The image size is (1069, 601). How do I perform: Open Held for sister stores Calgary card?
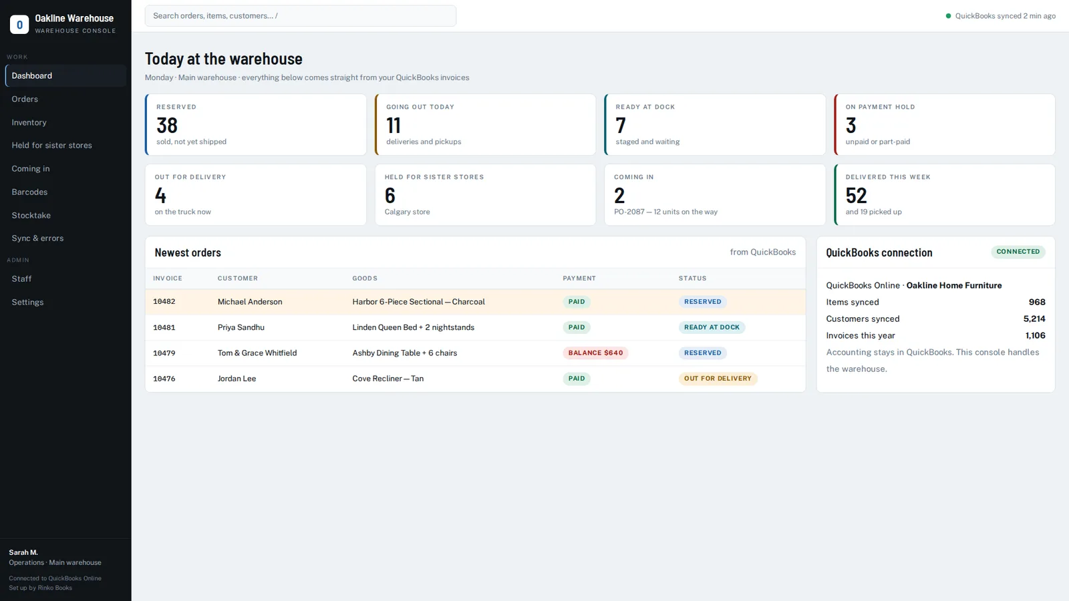tap(486, 195)
